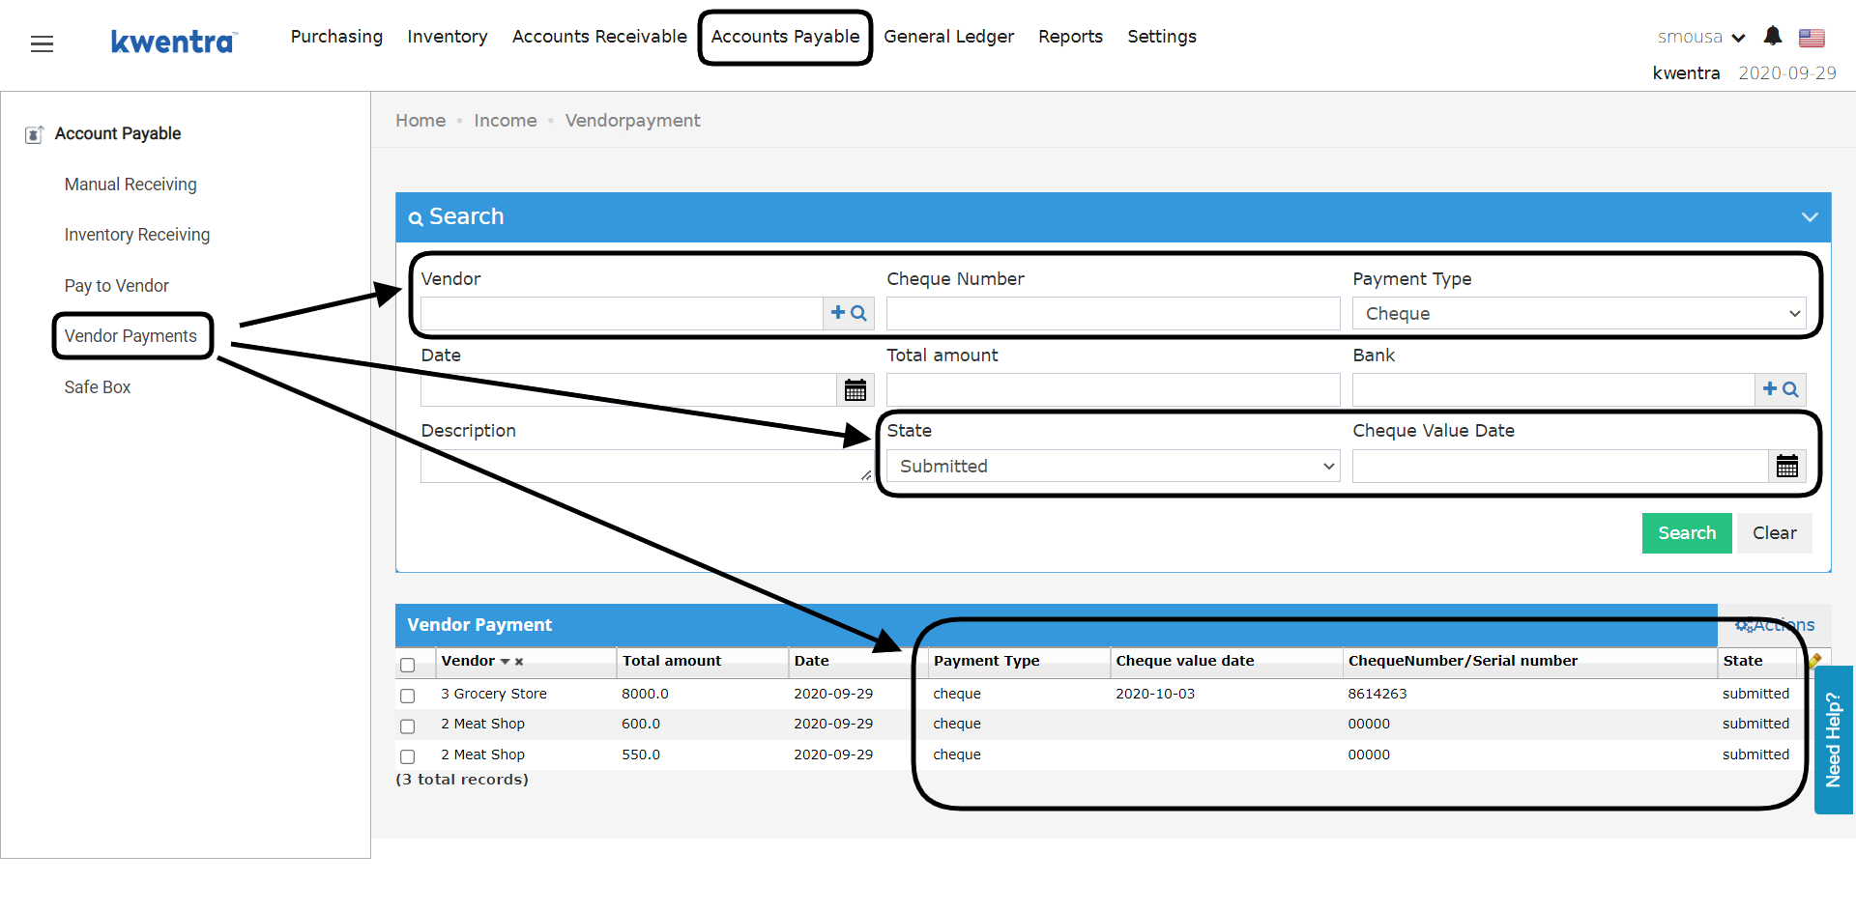
Task: Open the General Ledger menu
Action: coord(948,37)
